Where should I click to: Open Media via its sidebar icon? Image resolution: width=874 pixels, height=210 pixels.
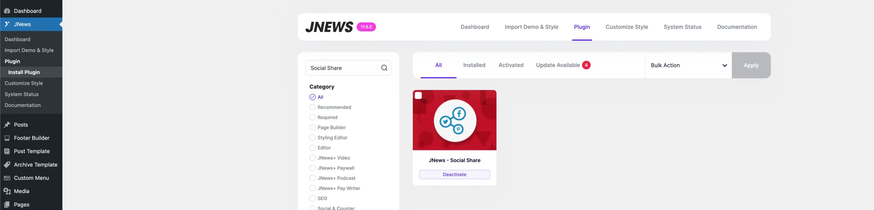pyautogui.click(x=7, y=191)
